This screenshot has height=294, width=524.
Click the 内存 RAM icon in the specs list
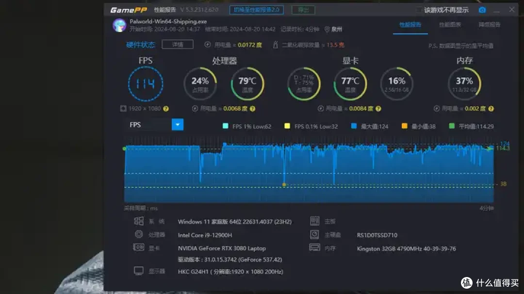pos(314,247)
